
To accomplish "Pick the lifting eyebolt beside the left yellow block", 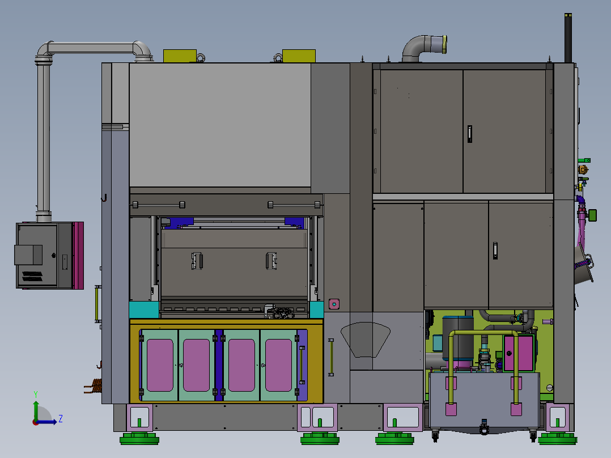I will (x=201, y=58).
